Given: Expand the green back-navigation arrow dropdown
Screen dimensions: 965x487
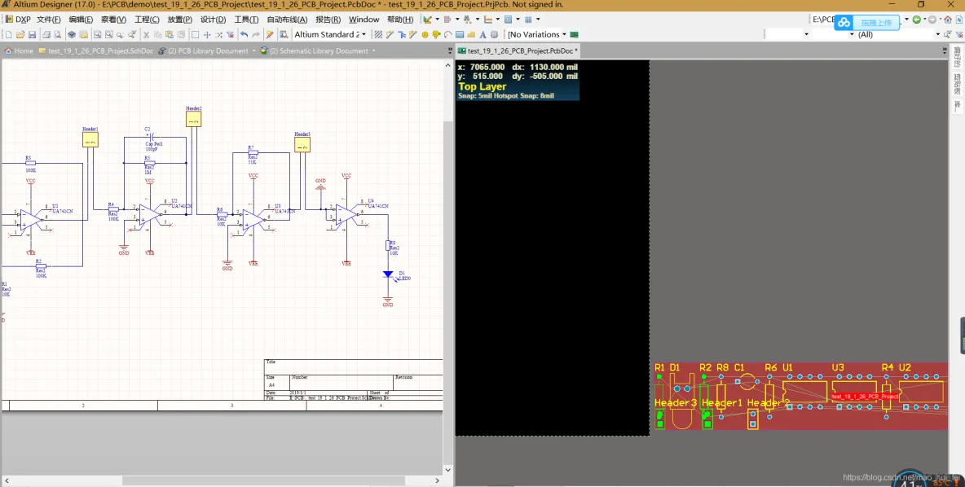Looking at the screenshot, I should point(925,19).
